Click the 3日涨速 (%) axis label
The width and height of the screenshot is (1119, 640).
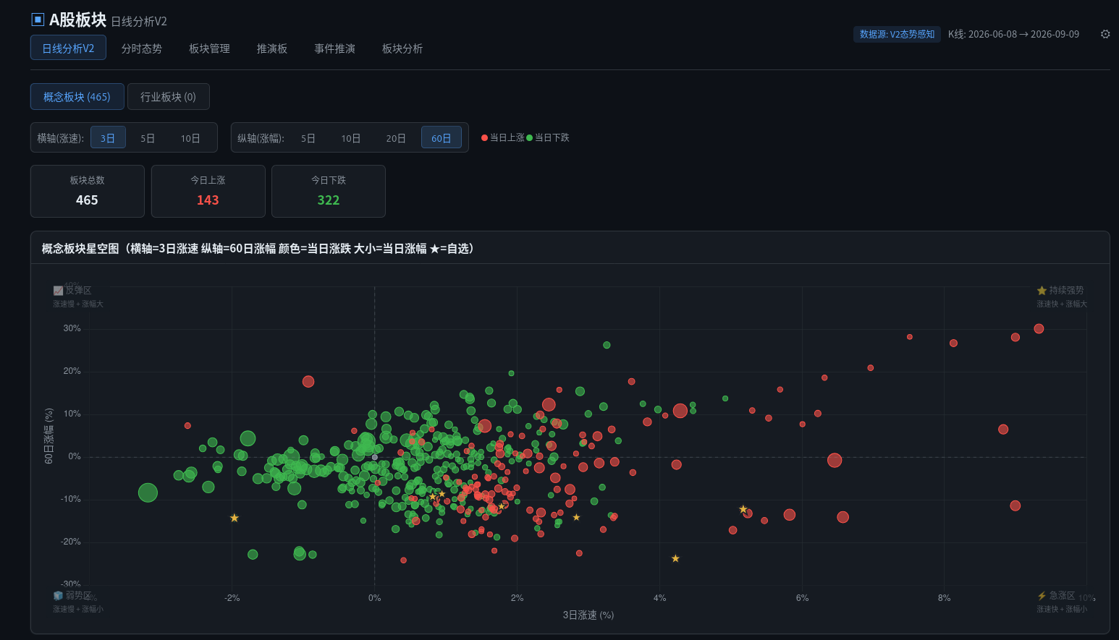[x=588, y=615]
